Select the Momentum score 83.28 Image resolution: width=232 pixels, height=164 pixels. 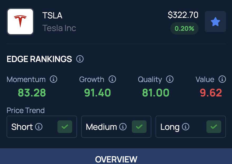point(32,93)
